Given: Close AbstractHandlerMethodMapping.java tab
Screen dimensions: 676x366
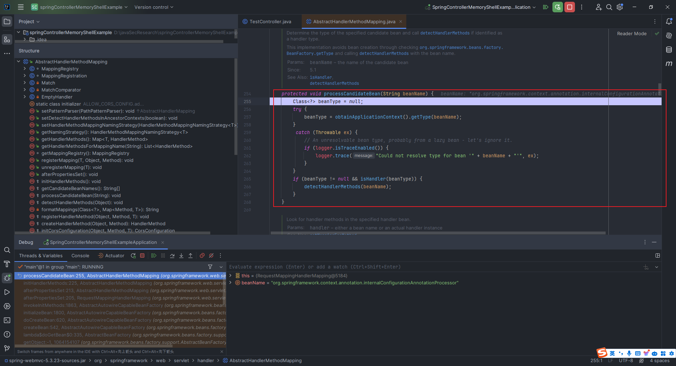Looking at the screenshot, I should (x=401, y=21).
